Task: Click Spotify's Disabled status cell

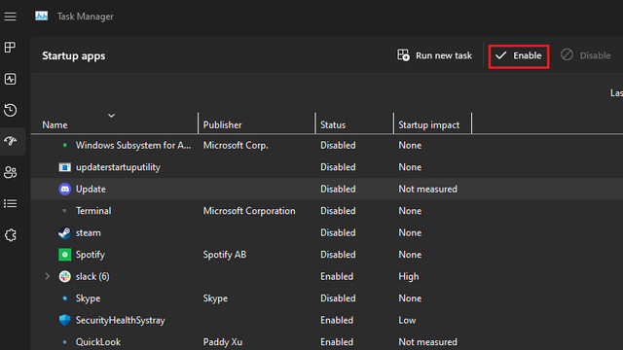Action: 338,255
